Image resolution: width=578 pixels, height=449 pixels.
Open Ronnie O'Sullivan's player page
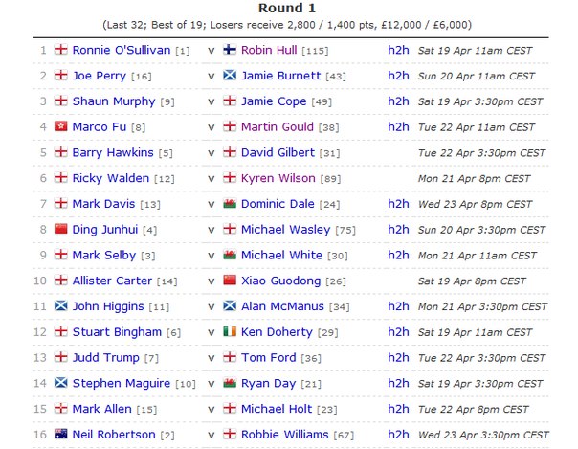tap(122, 50)
